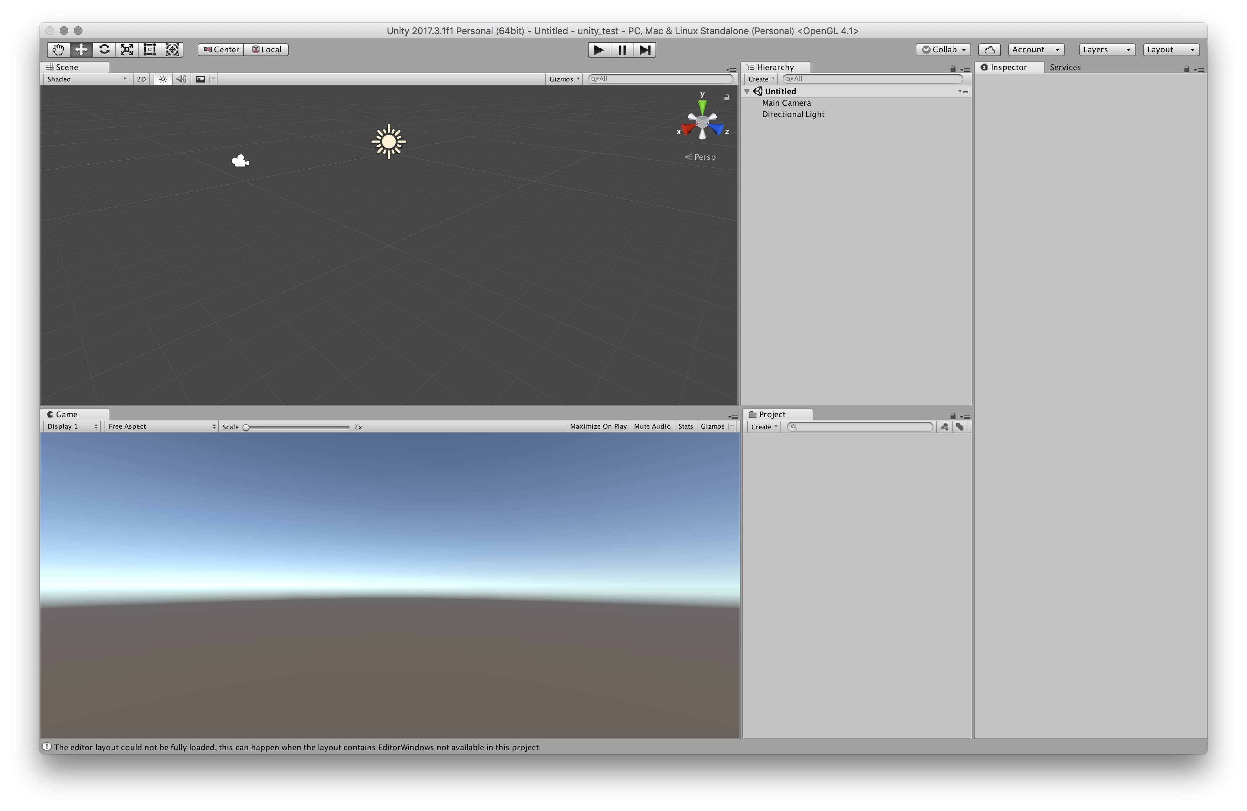Switch to the Hierarchy tab
This screenshot has height=811, width=1247.
(775, 67)
